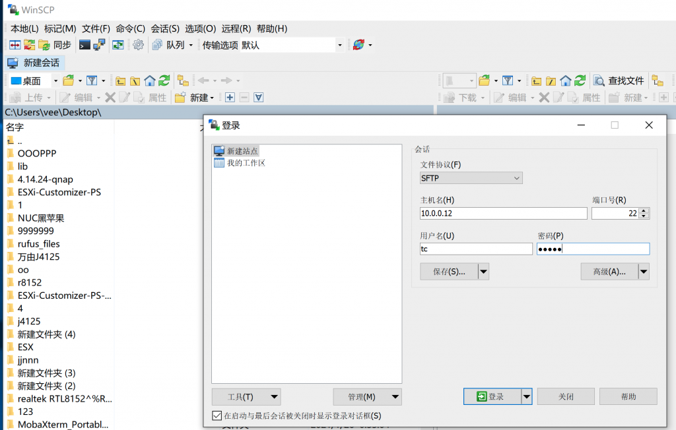The width and height of the screenshot is (676, 430).
Task: Open preferences gear icon
Action: tap(138, 45)
